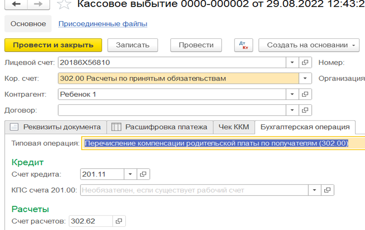Open Присоединенные файлы link

[x=103, y=24]
